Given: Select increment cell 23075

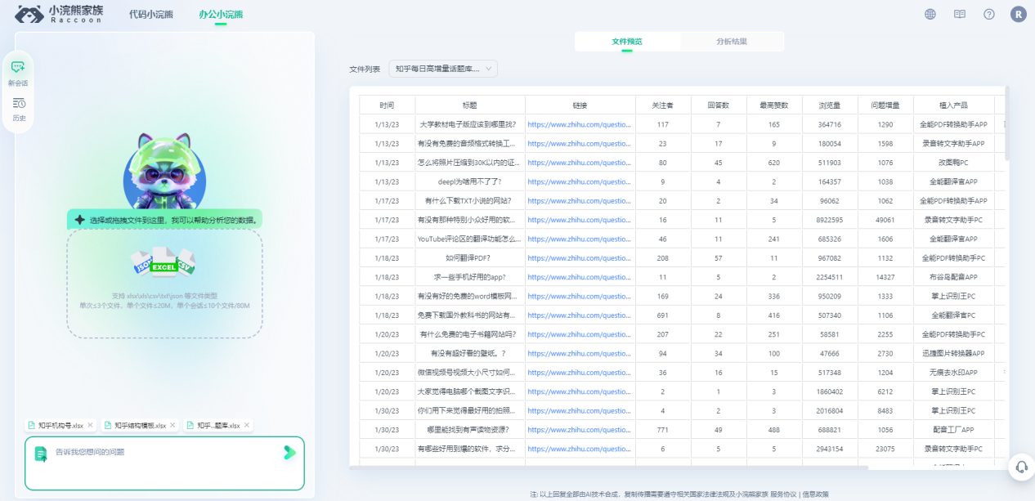Looking at the screenshot, I should (885, 449).
